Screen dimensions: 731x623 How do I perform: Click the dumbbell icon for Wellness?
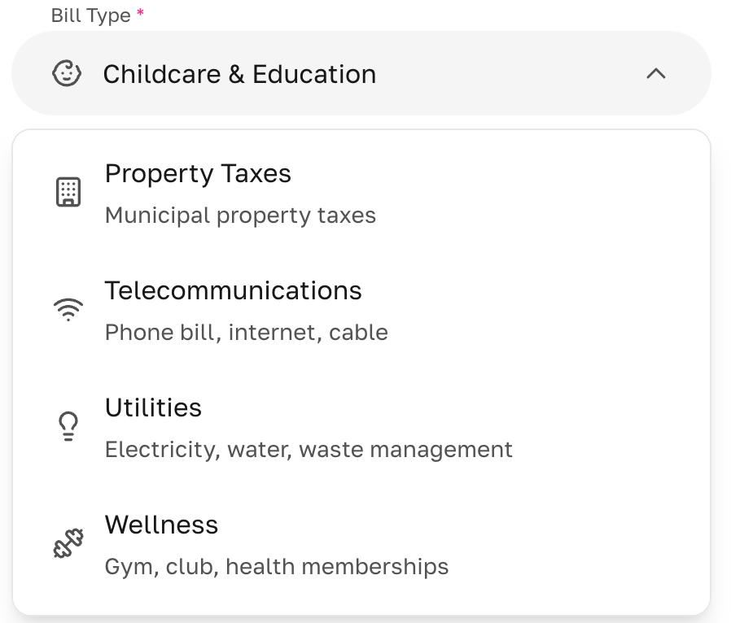[68, 543]
